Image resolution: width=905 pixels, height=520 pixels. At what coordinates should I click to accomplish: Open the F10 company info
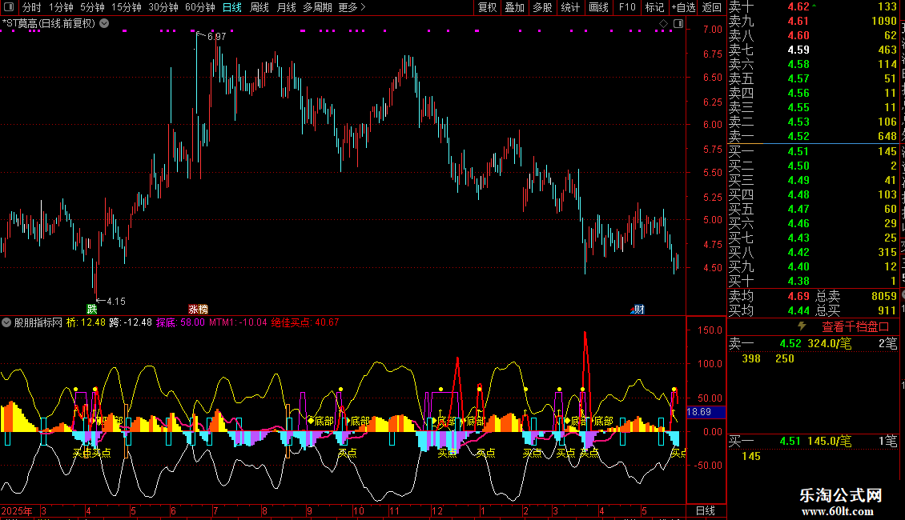click(x=627, y=7)
